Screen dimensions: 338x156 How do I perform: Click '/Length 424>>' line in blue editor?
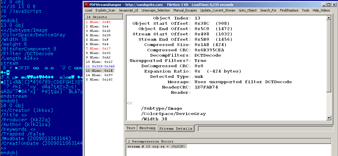click(x=20, y=58)
